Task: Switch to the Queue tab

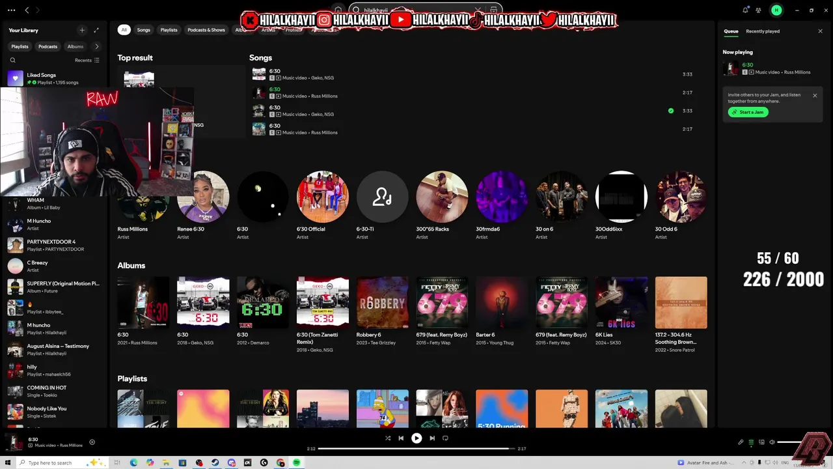Action: pyautogui.click(x=731, y=31)
